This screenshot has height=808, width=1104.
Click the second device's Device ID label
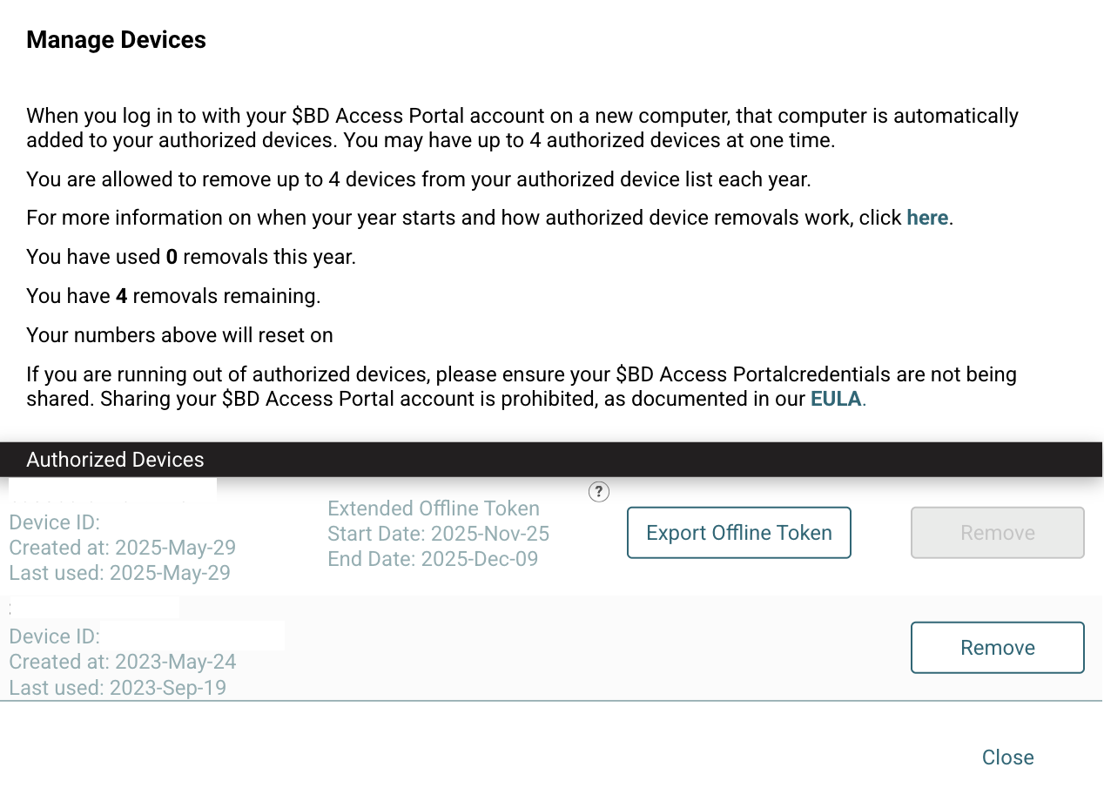pos(55,636)
